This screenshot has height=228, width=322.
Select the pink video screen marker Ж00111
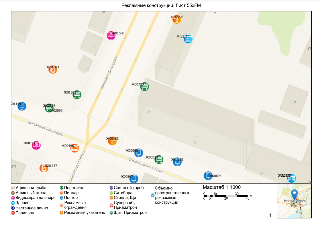point(36,145)
